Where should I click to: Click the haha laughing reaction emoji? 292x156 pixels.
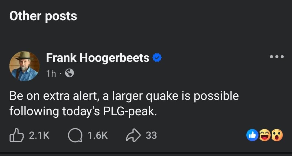[x=264, y=135]
